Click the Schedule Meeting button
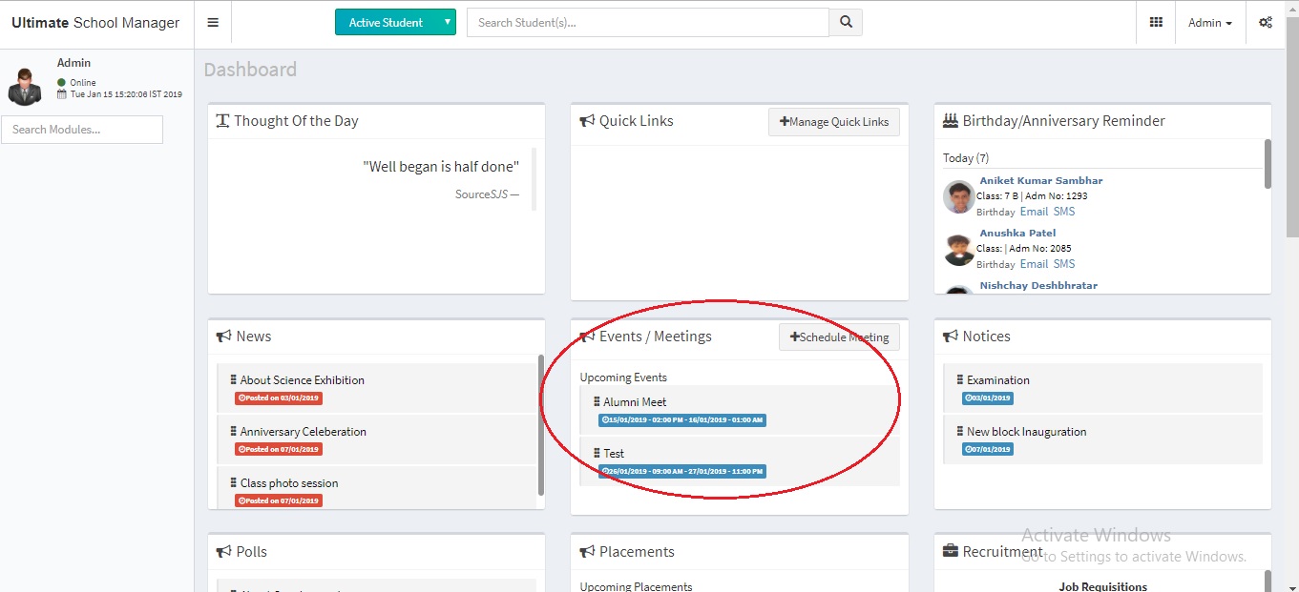The image size is (1299, 592). coord(839,337)
